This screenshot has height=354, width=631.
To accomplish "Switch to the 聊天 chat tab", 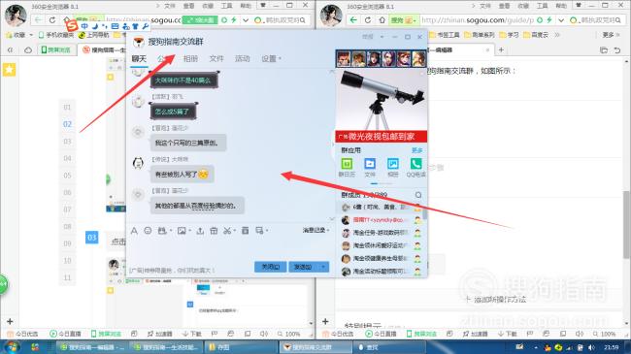I will (139, 59).
